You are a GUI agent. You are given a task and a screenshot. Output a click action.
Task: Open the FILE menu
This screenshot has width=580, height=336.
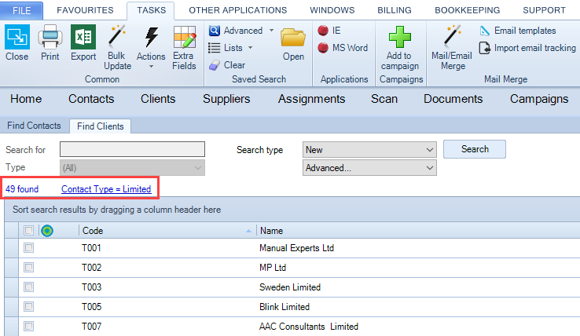click(21, 10)
